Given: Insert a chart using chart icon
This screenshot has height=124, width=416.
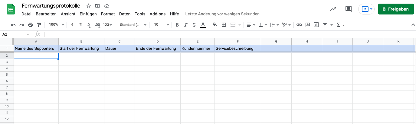Looking at the screenshot, I should [x=316, y=25].
